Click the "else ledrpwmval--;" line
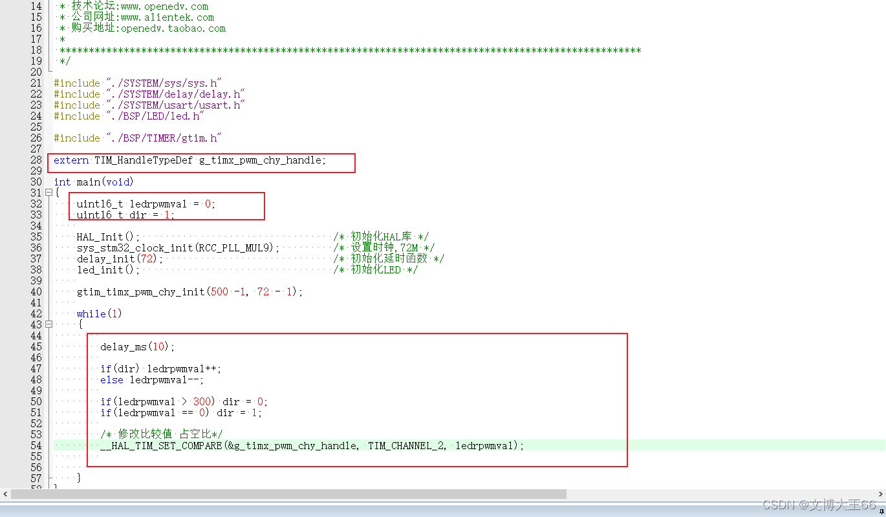The image size is (886, 517). [x=152, y=379]
